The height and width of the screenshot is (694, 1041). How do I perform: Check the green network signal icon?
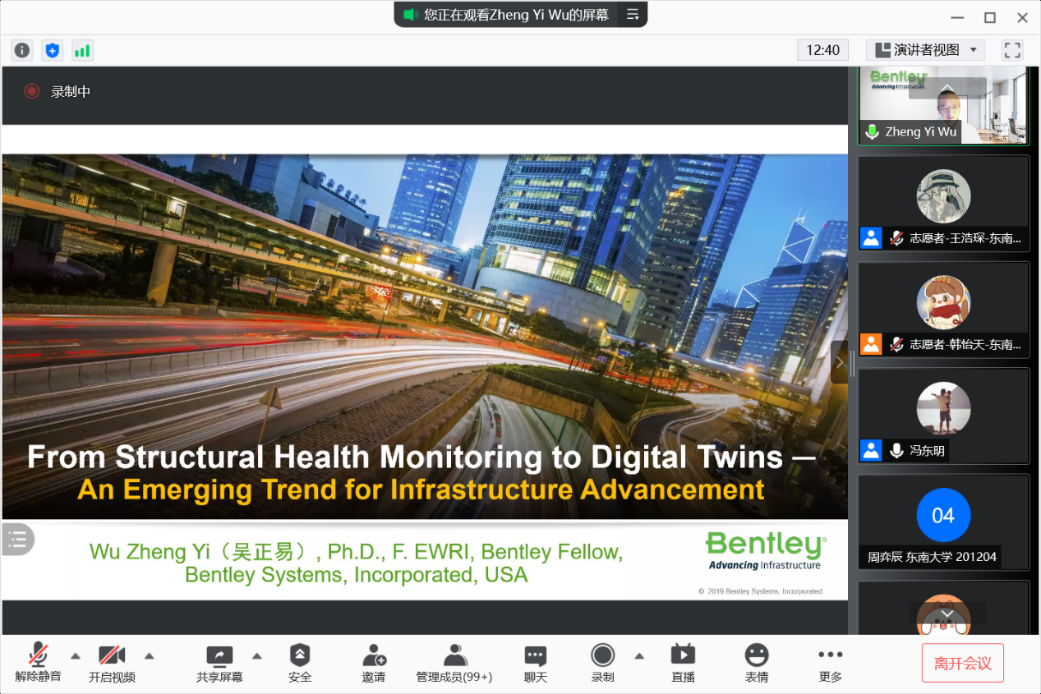point(82,50)
